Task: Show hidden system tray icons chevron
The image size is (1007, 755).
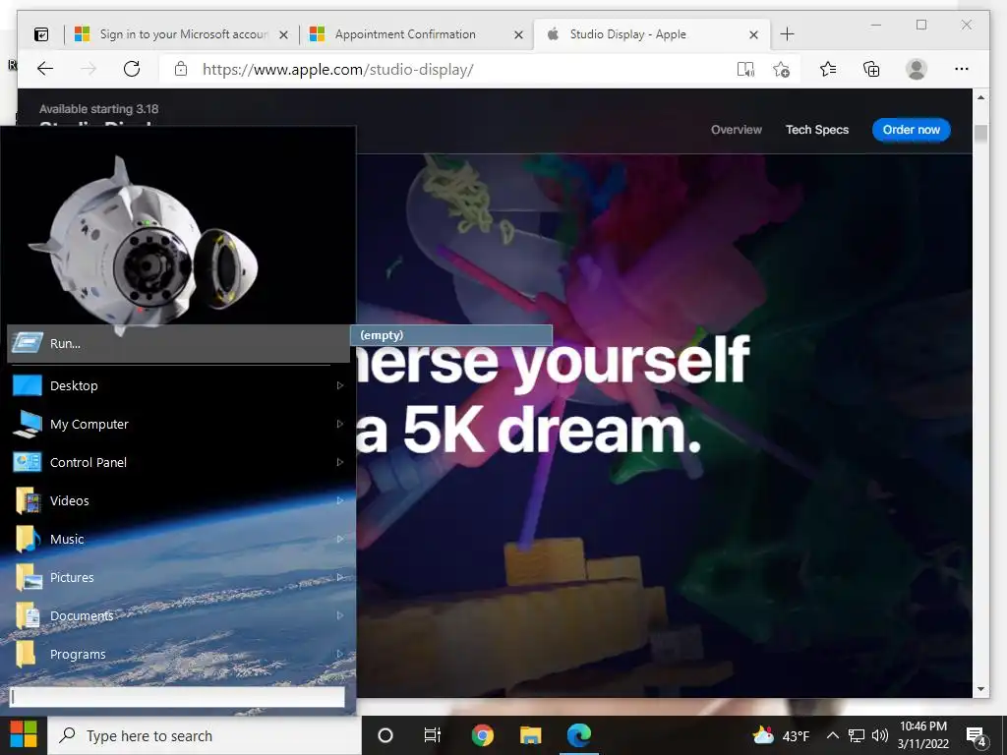Action: tap(832, 735)
